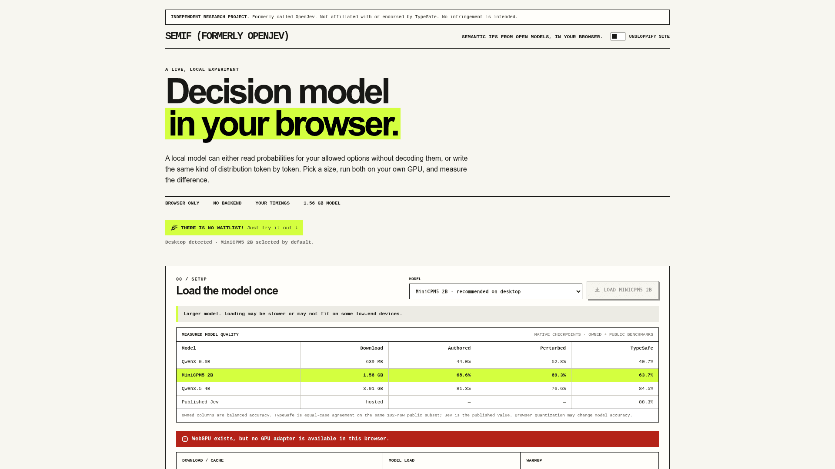The width and height of the screenshot is (835, 469).
Task: Click the 44.0% Authored value
Action: [464, 362]
